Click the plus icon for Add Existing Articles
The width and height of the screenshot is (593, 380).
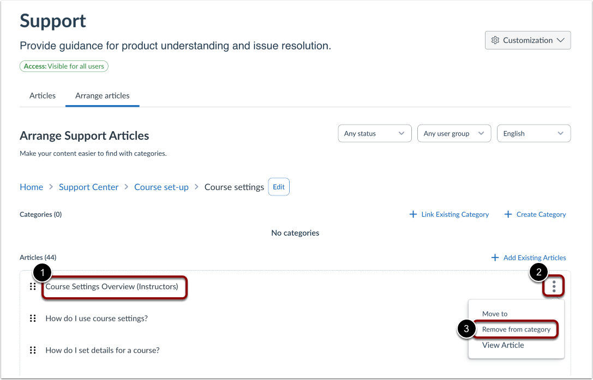pyautogui.click(x=495, y=258)
